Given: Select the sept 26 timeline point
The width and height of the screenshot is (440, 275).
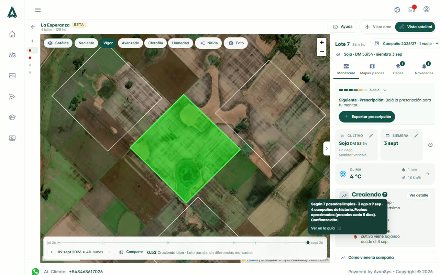Looking at the screenshot, I should (308, 243).
